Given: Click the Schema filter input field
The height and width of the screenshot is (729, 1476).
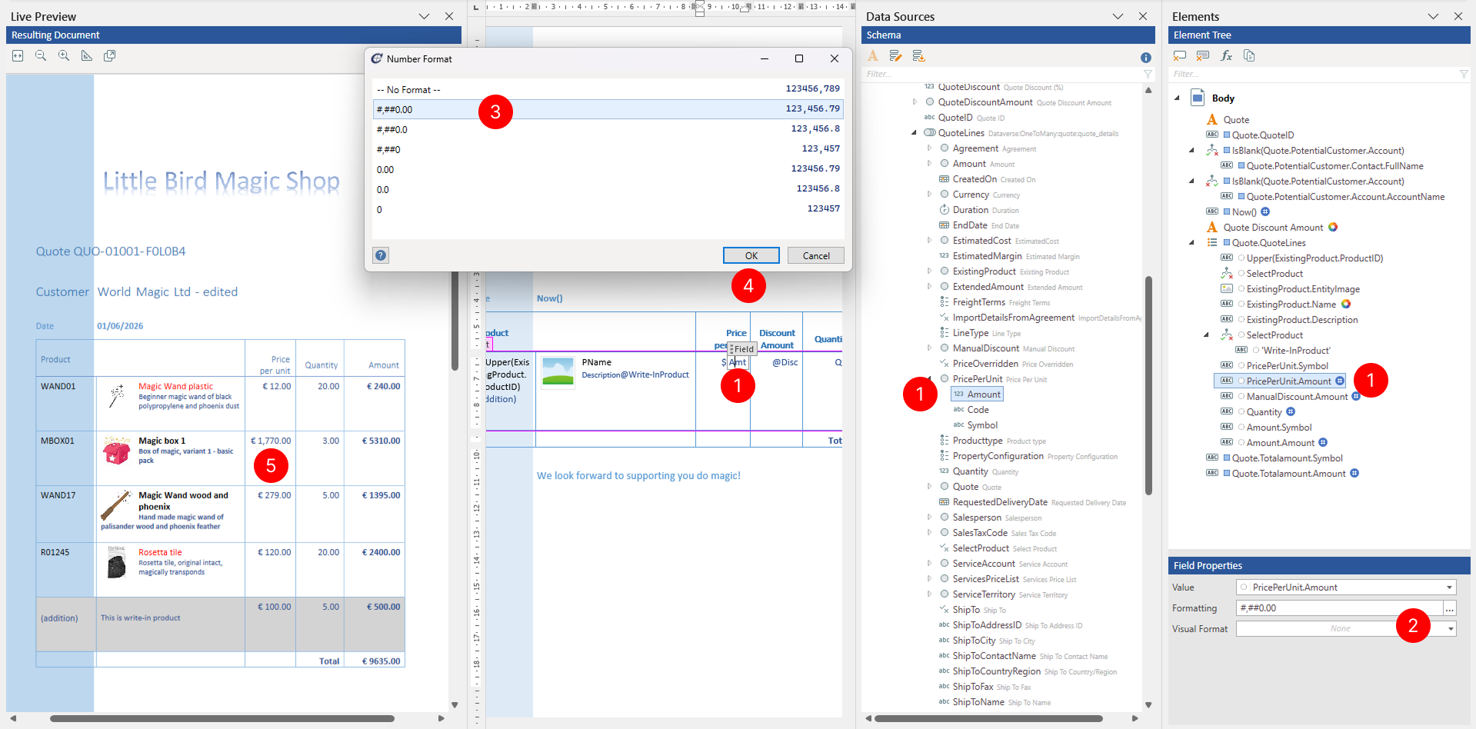Looking at the screenshot, I should coord(1001,74).
